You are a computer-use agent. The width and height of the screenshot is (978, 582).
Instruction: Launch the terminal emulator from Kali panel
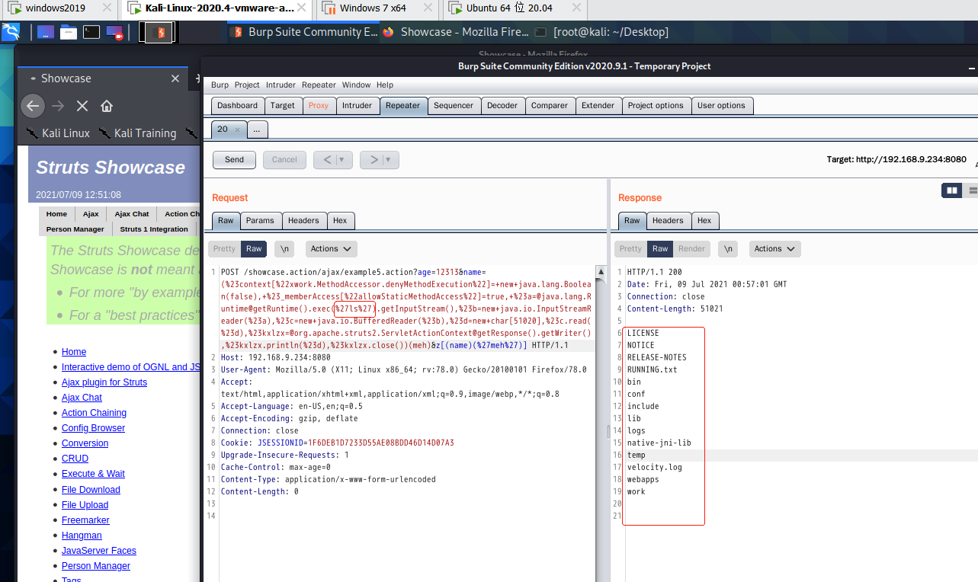[x=91, y=32]
